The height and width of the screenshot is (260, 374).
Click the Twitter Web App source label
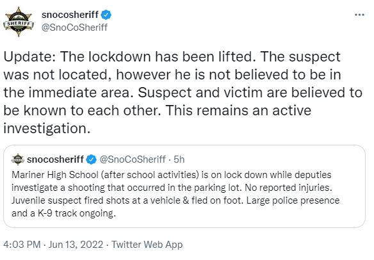tap(147, 245)
